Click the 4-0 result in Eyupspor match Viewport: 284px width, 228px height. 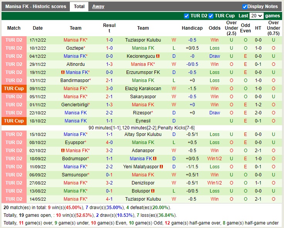tap(109, 142)
